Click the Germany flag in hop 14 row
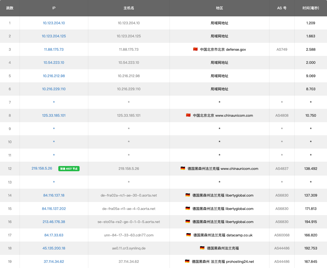The height and width of the screenshot is (268, 327). click(x=188, y=195)
